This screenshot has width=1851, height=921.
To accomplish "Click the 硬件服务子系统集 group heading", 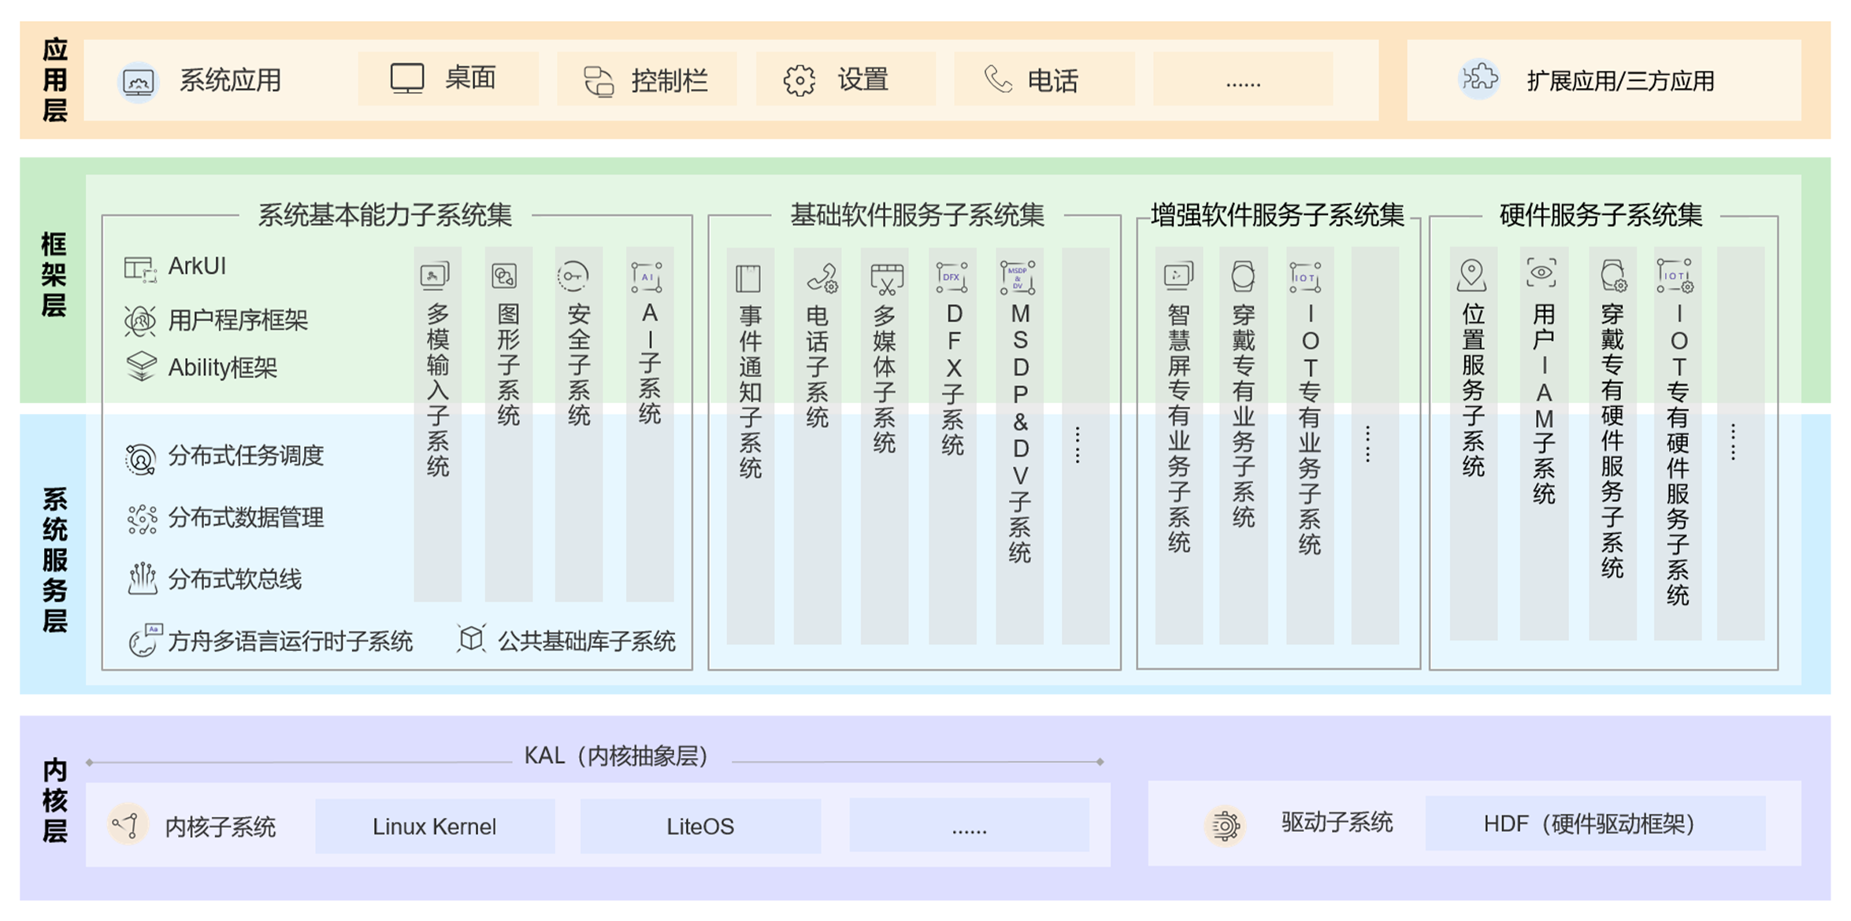I will tap(1601, 215).
